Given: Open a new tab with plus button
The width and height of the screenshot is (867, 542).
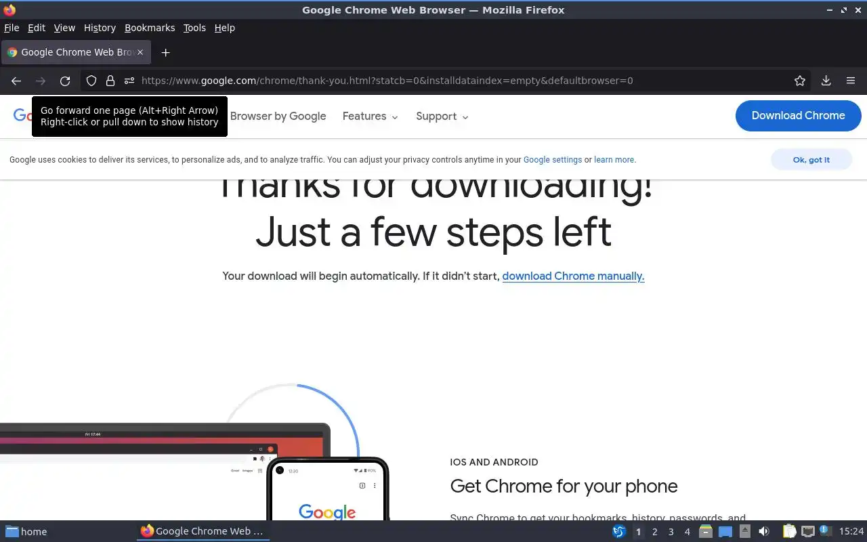Looking at the screenshot, I should (x=165, y=52).
